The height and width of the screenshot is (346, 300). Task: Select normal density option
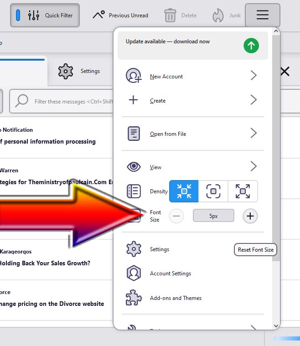(213, 191)
